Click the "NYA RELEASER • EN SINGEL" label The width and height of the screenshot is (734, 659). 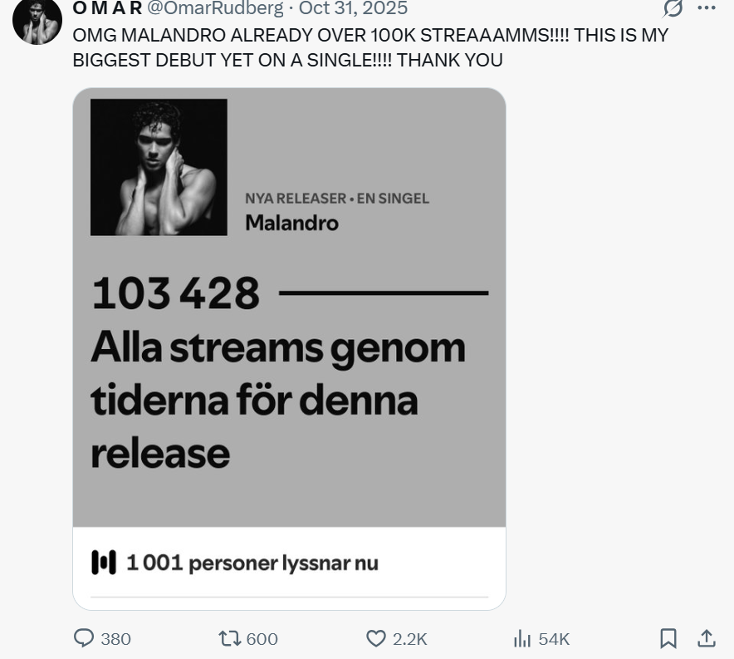pos(337,199)
